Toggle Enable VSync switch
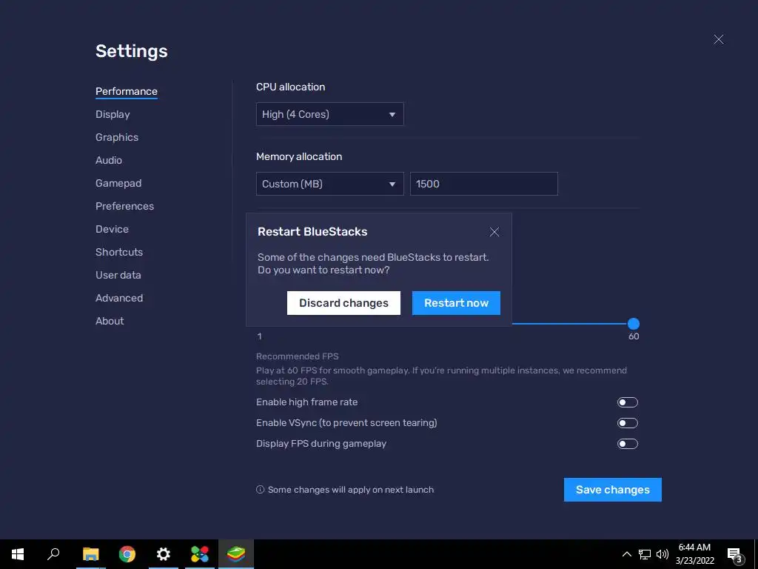 [628, 423]
